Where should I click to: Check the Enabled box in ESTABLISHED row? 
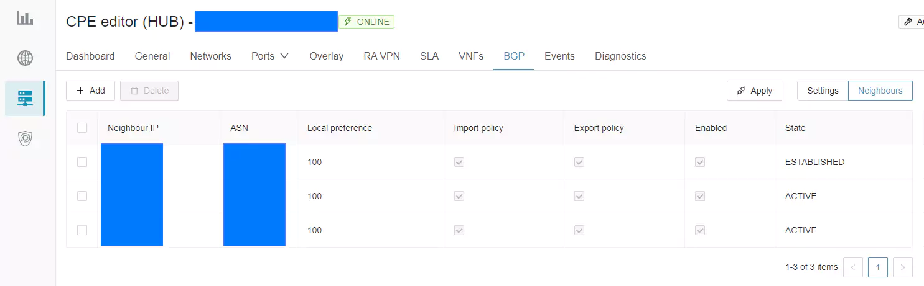click(700, 162)
